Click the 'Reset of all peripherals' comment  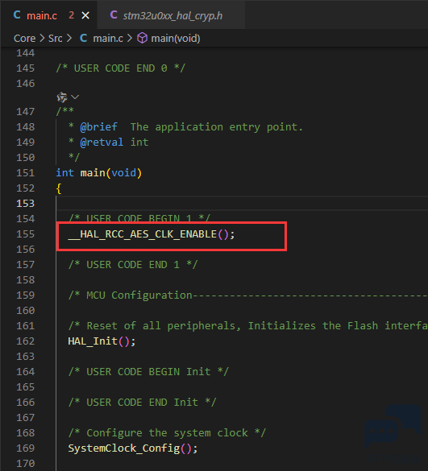(x=247, y=326)
